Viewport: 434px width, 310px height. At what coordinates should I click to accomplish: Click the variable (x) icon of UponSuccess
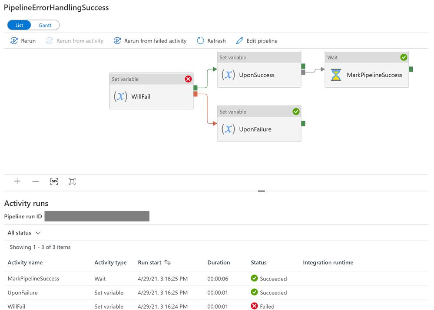click(228, 75)
